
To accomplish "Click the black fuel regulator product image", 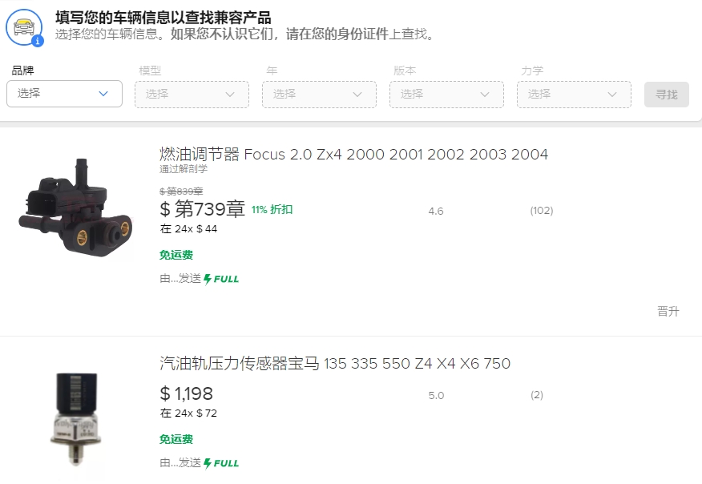I will [76, 208].
